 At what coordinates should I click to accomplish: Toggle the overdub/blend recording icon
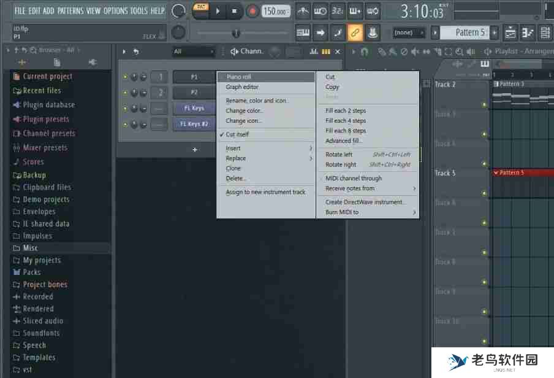pos(355,11)
